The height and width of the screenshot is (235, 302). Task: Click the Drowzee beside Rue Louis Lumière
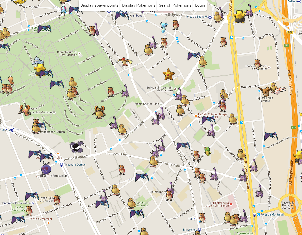[239, 16]
